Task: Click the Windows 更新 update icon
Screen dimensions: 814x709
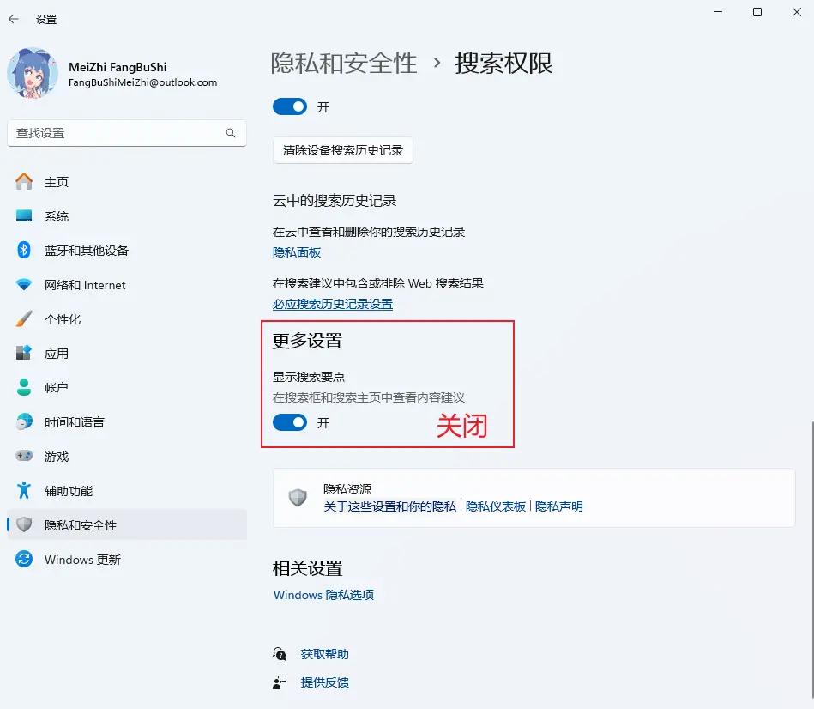Action: [x=24, y=560]
